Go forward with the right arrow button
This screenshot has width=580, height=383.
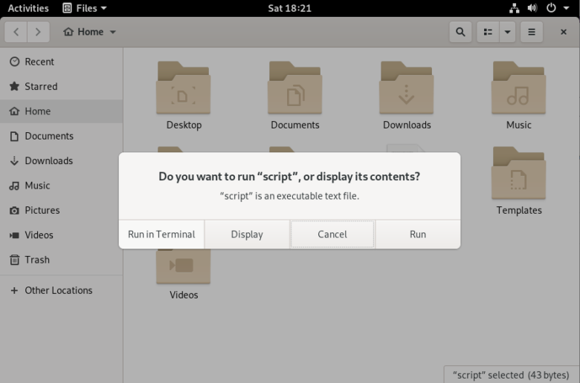point(39,32)
